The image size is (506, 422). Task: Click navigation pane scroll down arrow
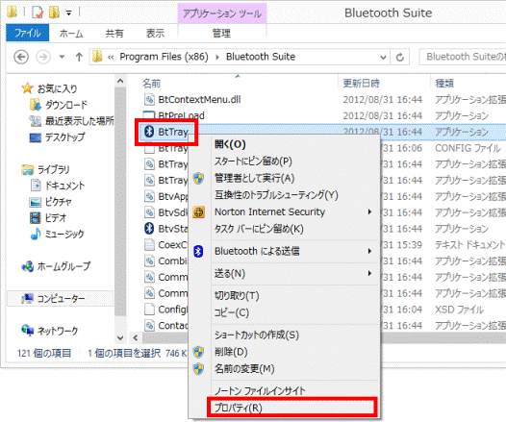pos(120,337)
